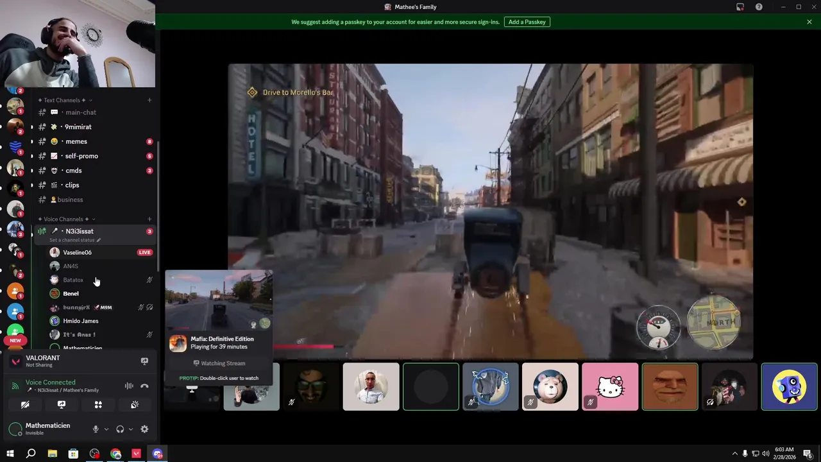Open the inbox icon in title bar
This screenshot has width=821, height=462.
[740, 7]
